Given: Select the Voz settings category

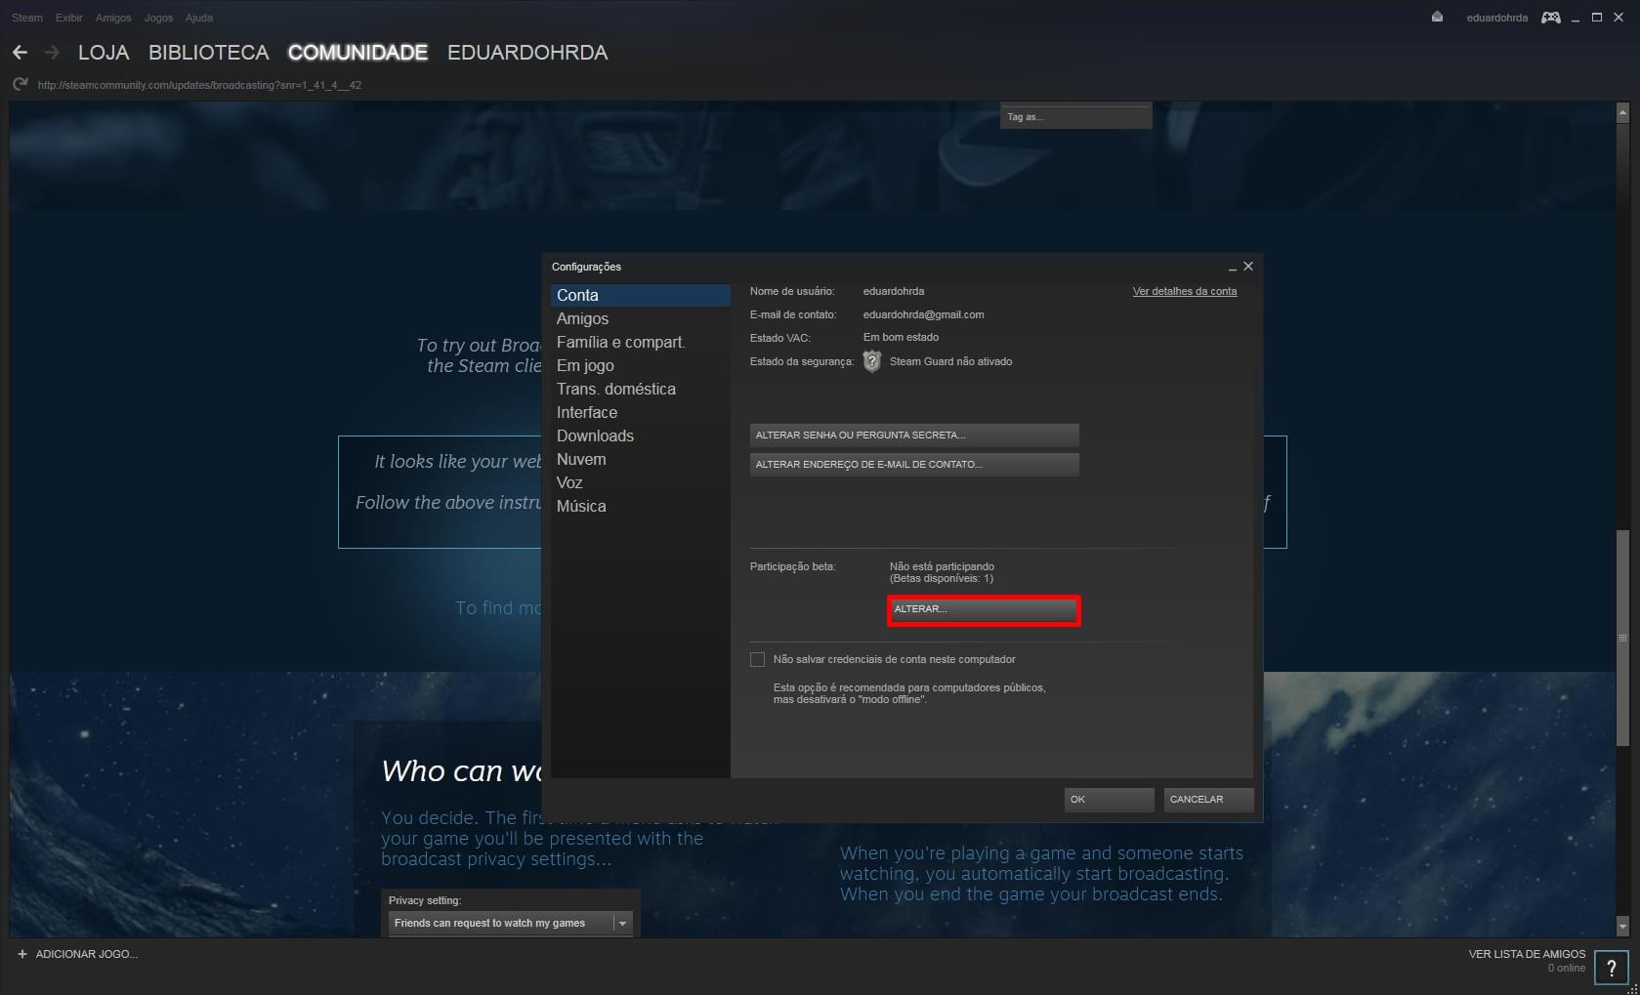Looking at the screenshot, I should point(641,482).
